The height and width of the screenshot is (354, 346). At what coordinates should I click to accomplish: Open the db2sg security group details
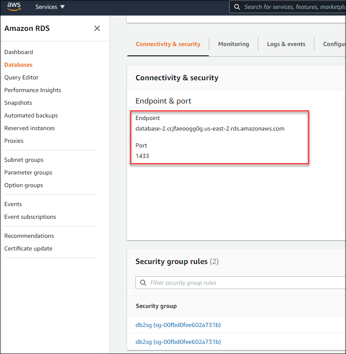[178, 325]
